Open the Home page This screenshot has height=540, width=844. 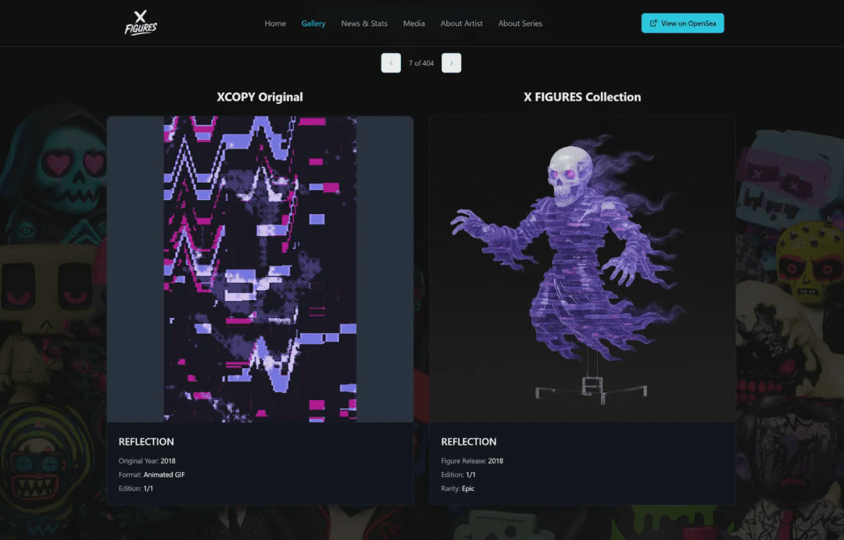pos(275,23)
